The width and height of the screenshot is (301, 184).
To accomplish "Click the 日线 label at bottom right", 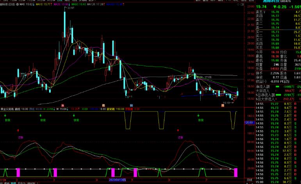I will tap(249, 180).
